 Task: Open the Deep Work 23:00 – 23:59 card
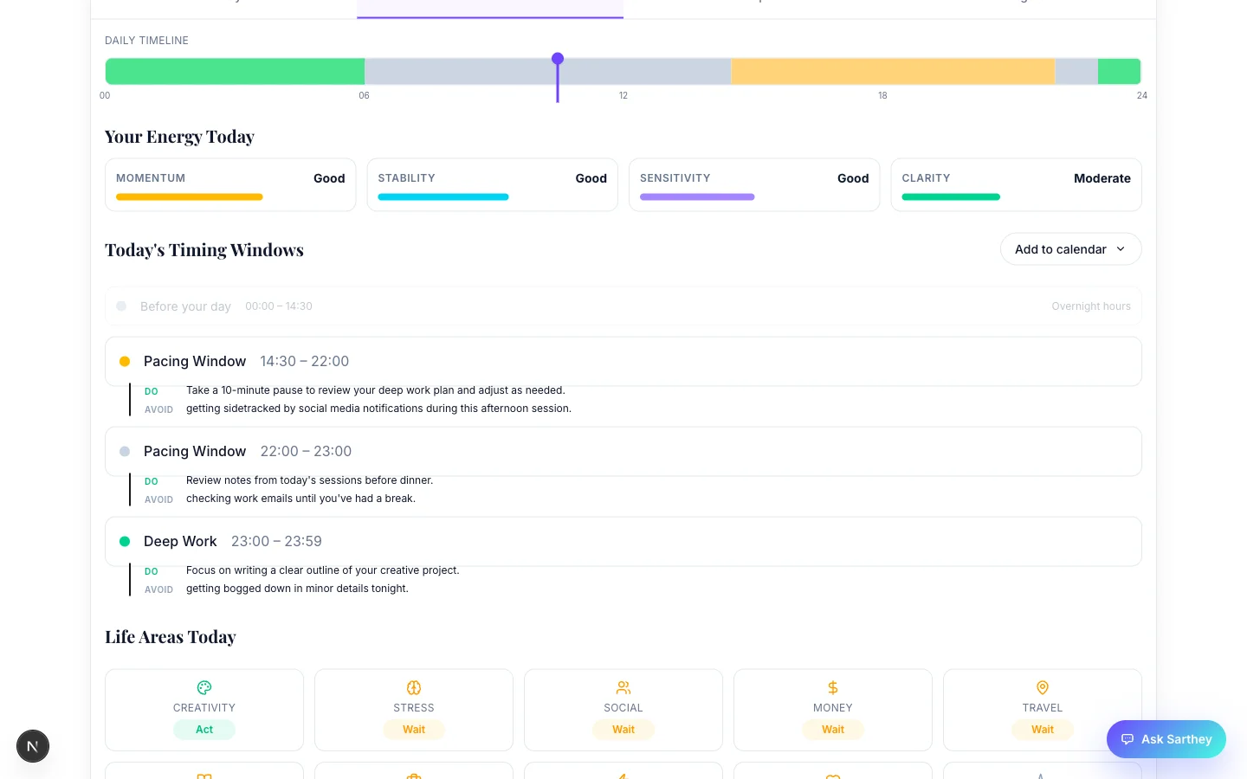(x=623, y=541)
